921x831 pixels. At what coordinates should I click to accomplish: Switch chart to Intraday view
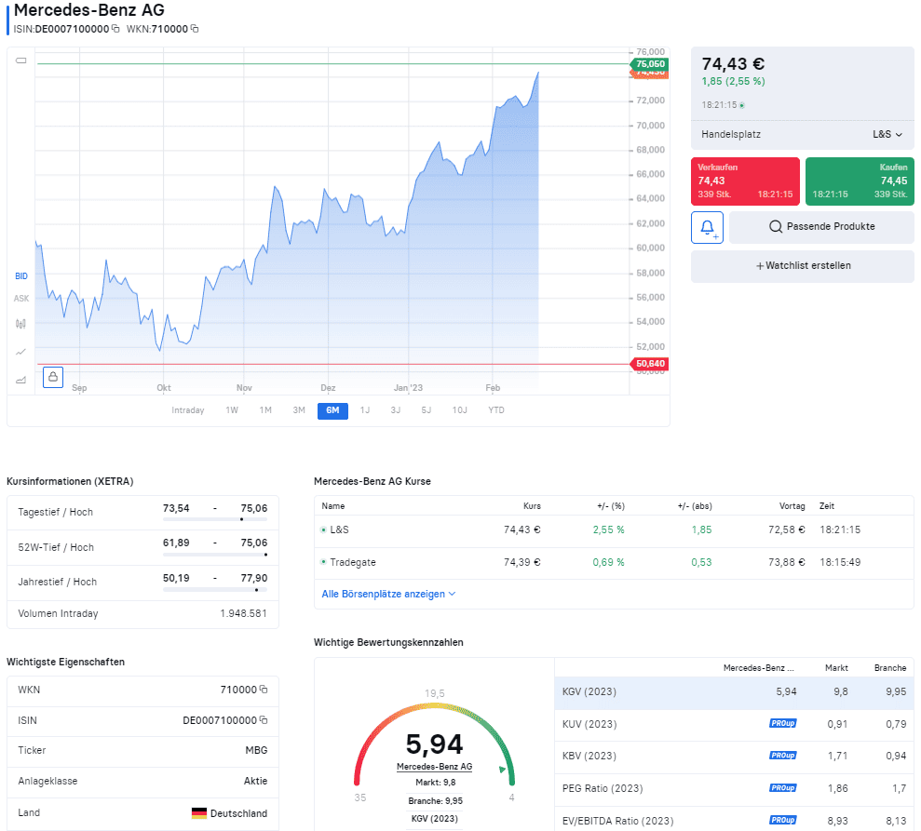click(x=188, y=409)
